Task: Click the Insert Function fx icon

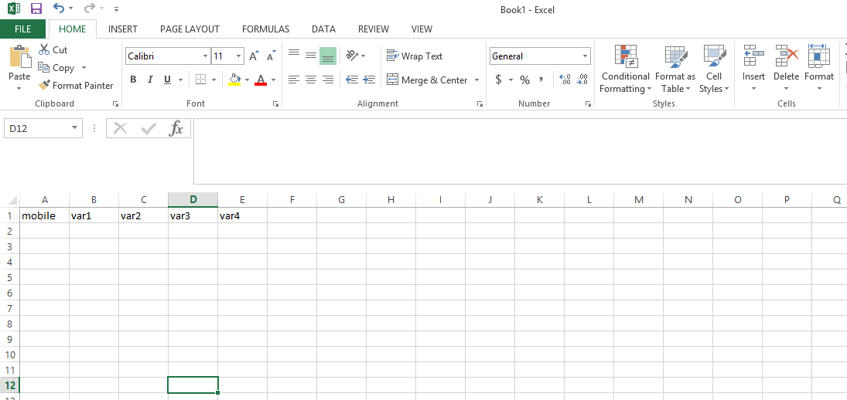Action: tap(176, 128)
